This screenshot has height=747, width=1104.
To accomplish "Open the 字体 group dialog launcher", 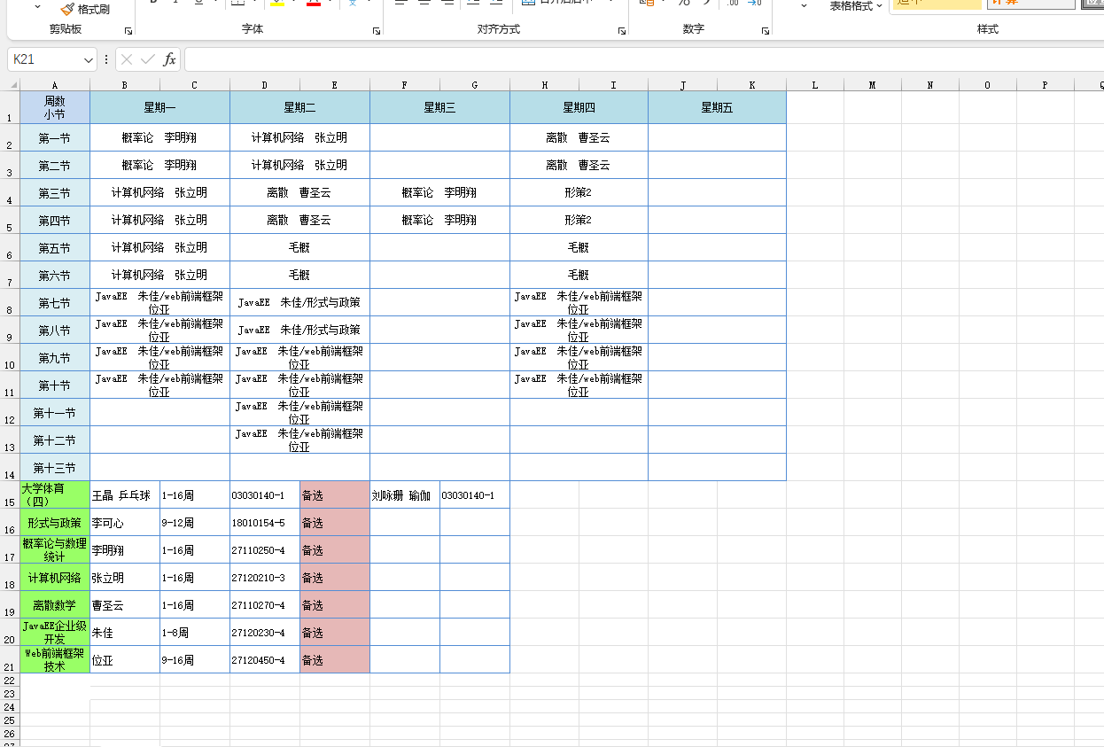I will coord(376,31).
